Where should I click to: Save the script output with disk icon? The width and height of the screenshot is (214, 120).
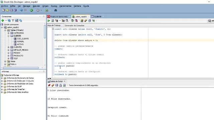(x=57, y=85)
